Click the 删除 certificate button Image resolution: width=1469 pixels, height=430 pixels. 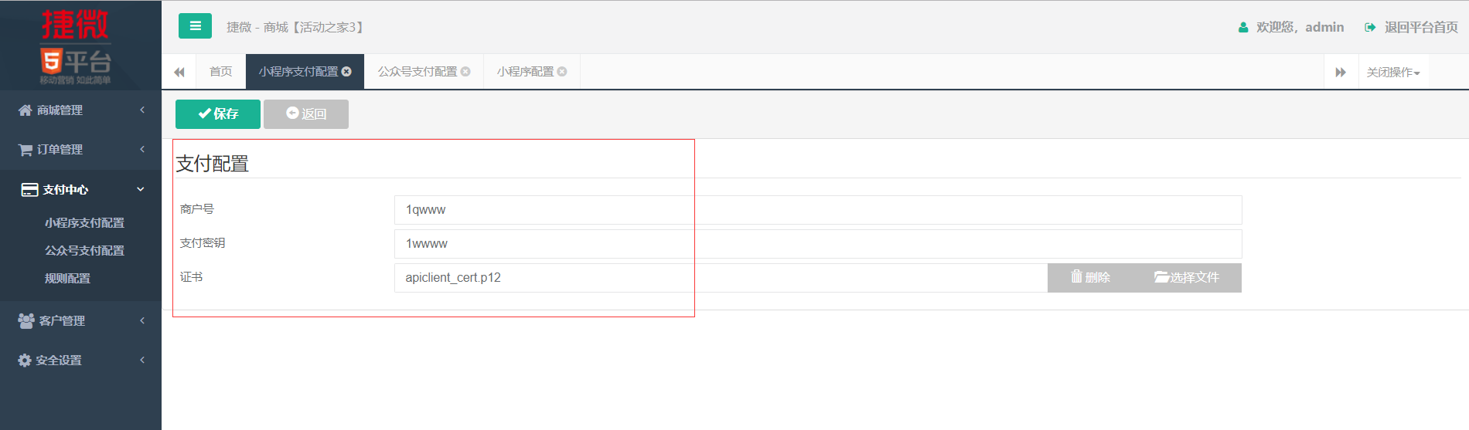point(1090,278)
